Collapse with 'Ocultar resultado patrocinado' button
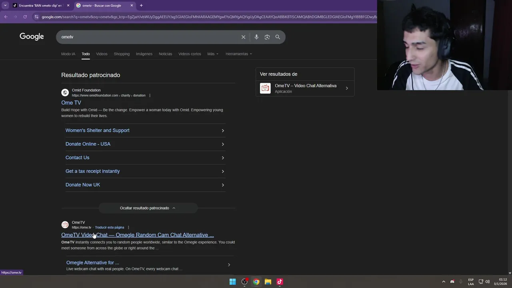 coord(148,208)
